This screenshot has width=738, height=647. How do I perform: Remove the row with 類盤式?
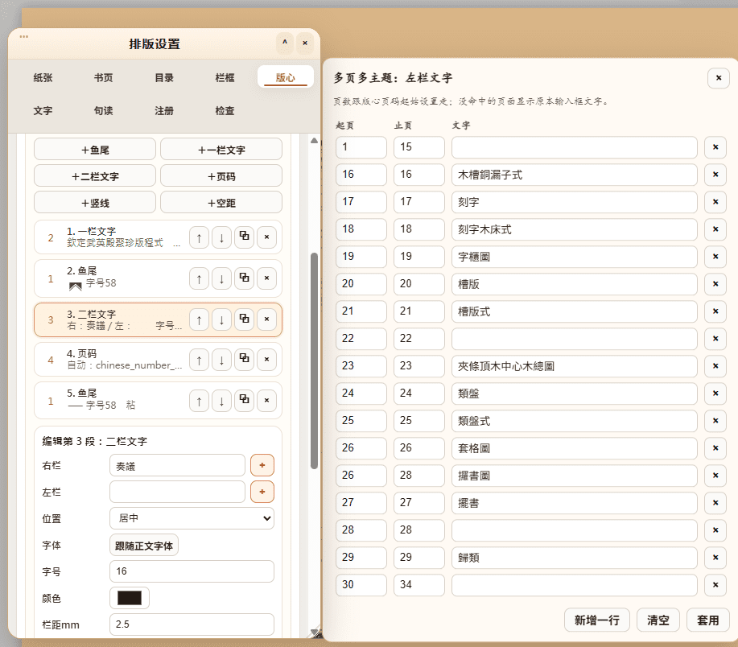tap(715, 421)
